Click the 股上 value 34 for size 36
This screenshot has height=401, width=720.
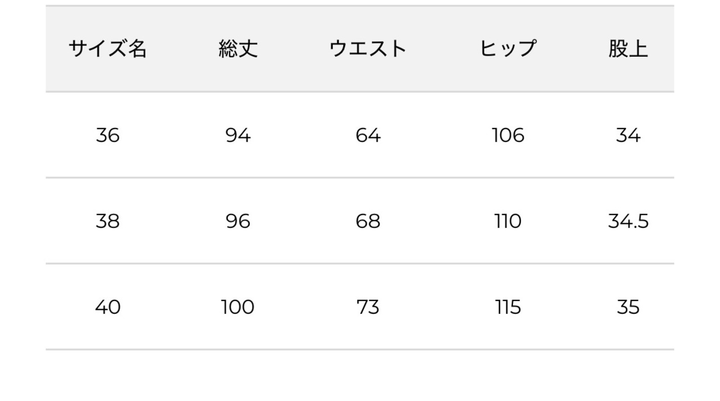(x=628, y=135)
